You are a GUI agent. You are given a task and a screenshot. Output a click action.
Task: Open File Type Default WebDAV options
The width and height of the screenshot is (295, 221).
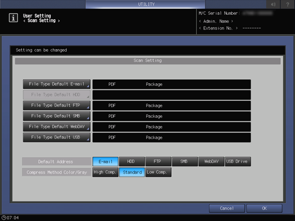pyautogui.click(x=56, y=126)
